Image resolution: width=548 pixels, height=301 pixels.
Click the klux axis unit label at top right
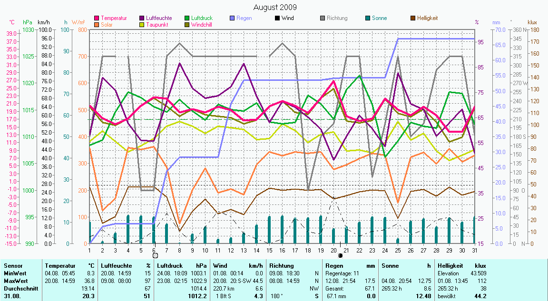pos(532,22)
